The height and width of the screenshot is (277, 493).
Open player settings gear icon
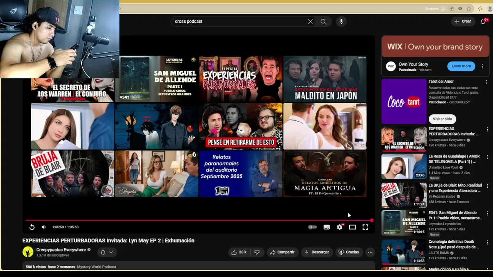pyautogui.click(x=340, y=227)
